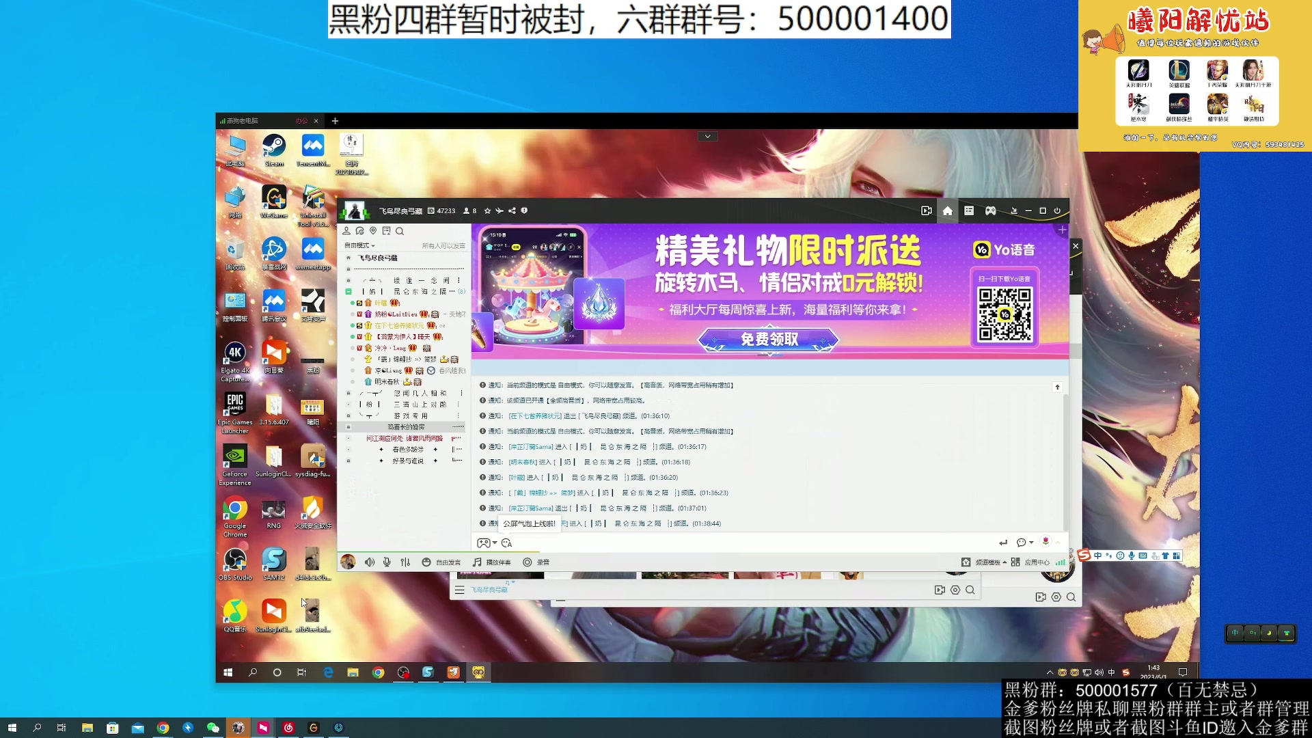Image resolution: width=1312 pixels, height=738 pixels.
Task: Mute the speaker icon in voice toolbar
Action: (x=370, y=562)
